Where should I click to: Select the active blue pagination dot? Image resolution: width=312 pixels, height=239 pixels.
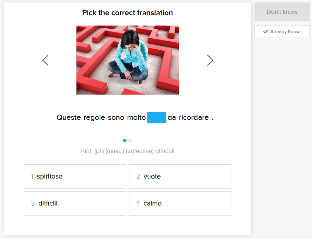click(125, 141)
